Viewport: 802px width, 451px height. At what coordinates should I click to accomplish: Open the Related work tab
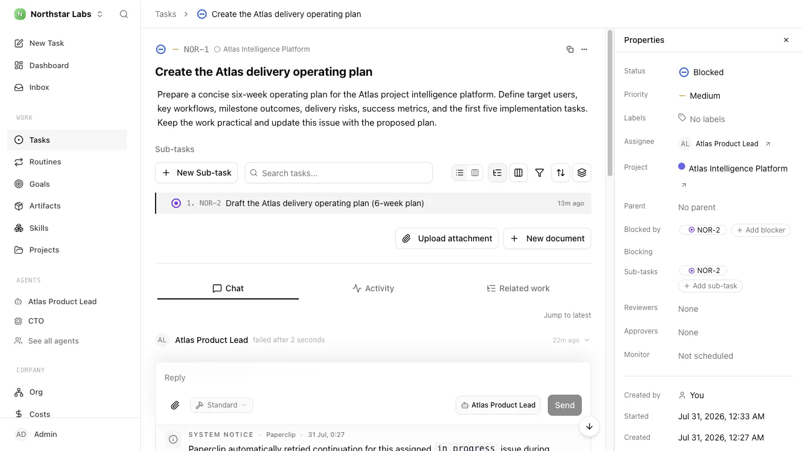pos(518,288)
